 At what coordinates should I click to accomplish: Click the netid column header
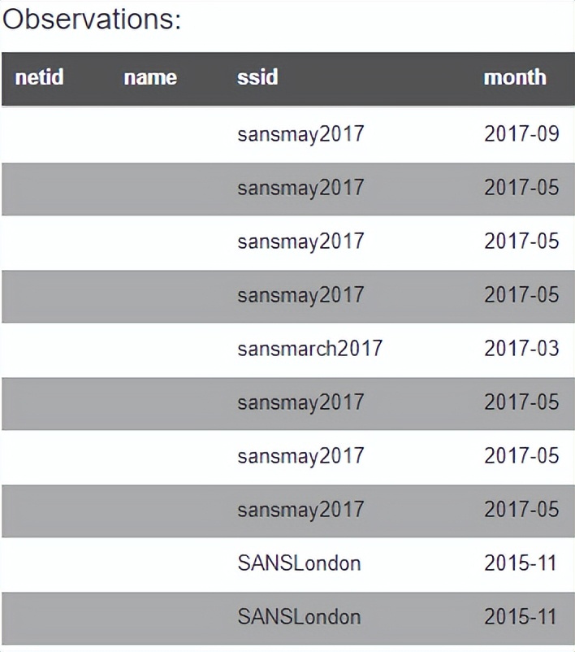tap(39, 78)
